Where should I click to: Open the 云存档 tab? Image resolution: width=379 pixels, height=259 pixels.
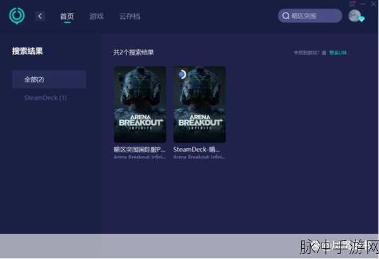[x=129, y=16]
